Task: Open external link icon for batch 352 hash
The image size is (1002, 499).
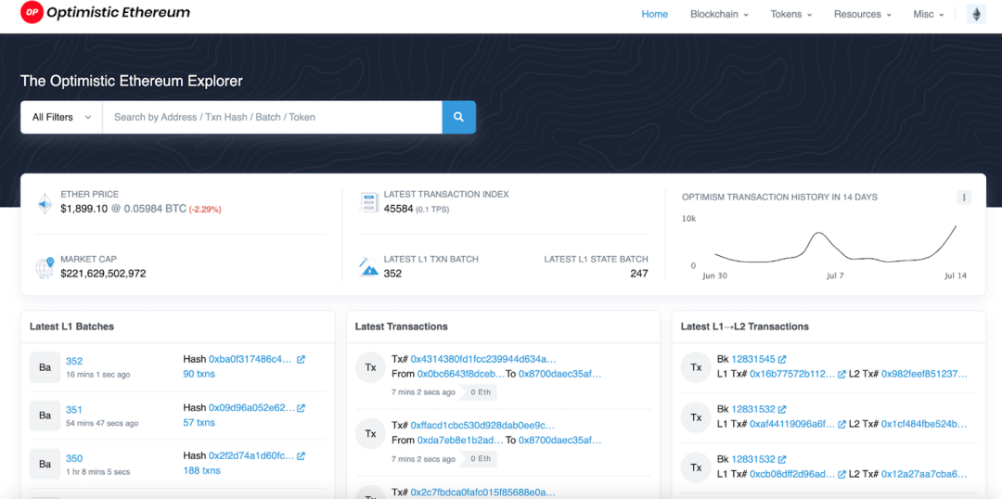Action: pyautogui.click(x=301, y=360)
